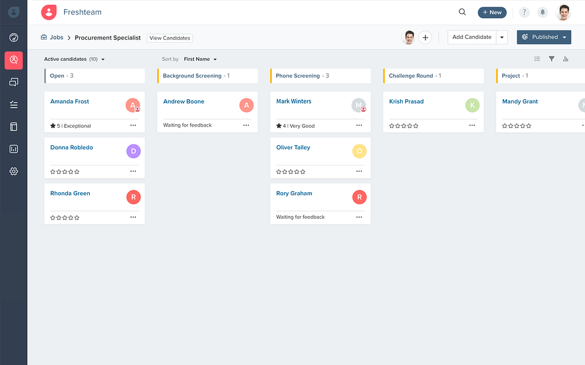Click the Freshteam logo icon
The image size is (585, 365).
(49, 12)
